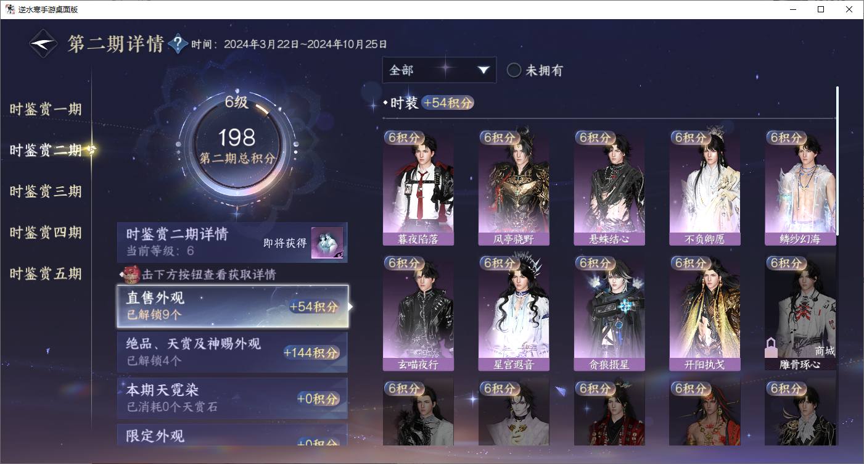This screenshot has width=864, height=464.
Task: Open the 全部 filter dropdown
Action: pyautogui.click(x=439, y=70)
